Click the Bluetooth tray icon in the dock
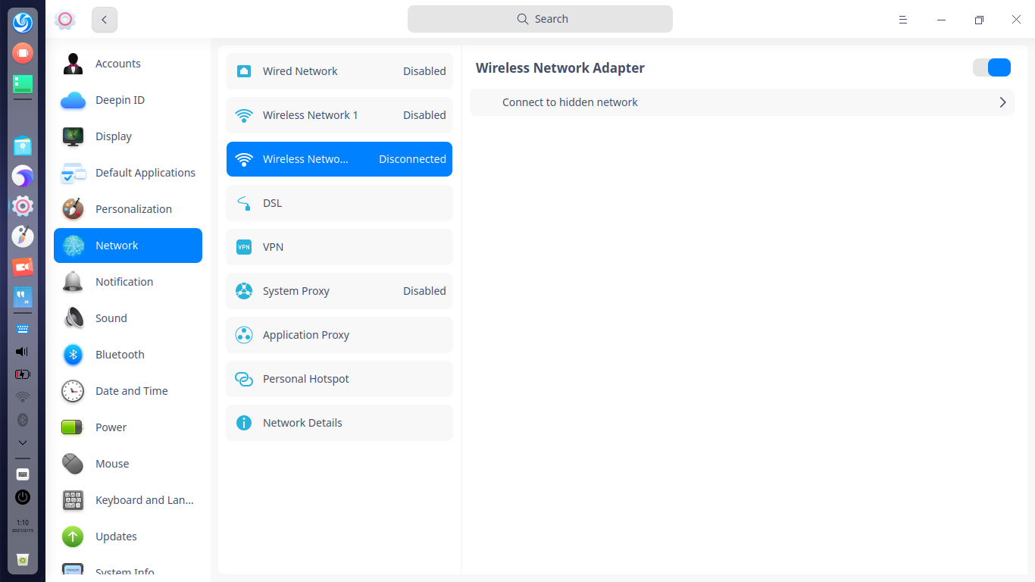Viewport: 1035px width, 582px height. tap(23, 420)
